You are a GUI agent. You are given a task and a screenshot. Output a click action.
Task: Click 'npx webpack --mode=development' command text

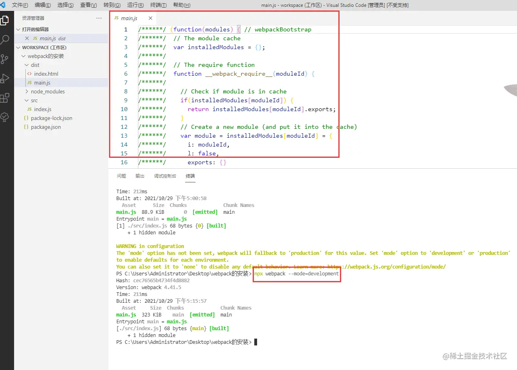coord(297,274)
